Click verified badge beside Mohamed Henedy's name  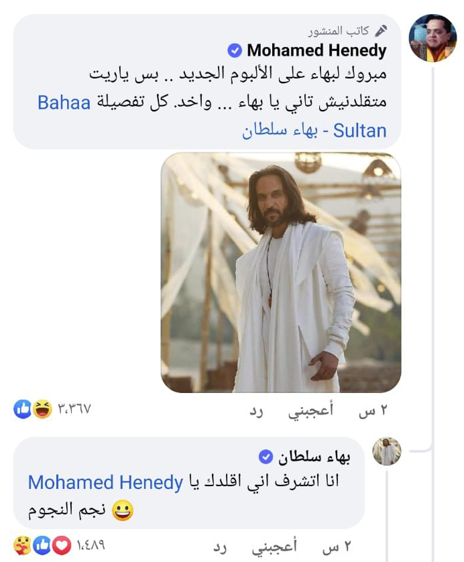(235, 50)
